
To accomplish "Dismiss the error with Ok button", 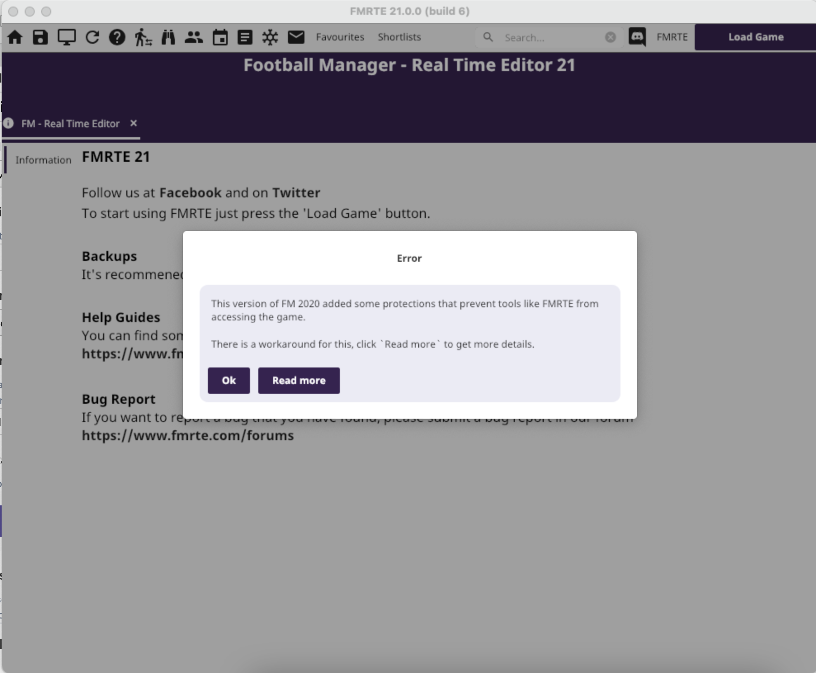I will click(x=229, y=380).
